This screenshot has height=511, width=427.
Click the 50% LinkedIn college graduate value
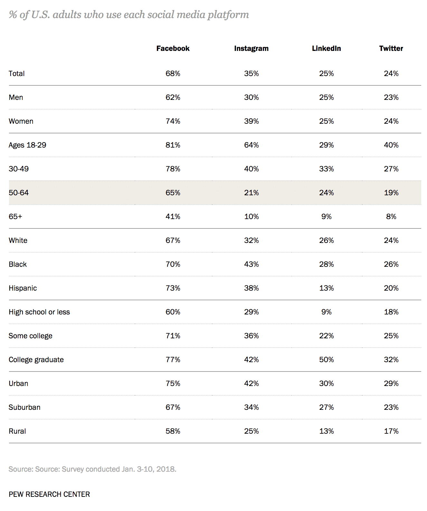click(x=327, y=360)
